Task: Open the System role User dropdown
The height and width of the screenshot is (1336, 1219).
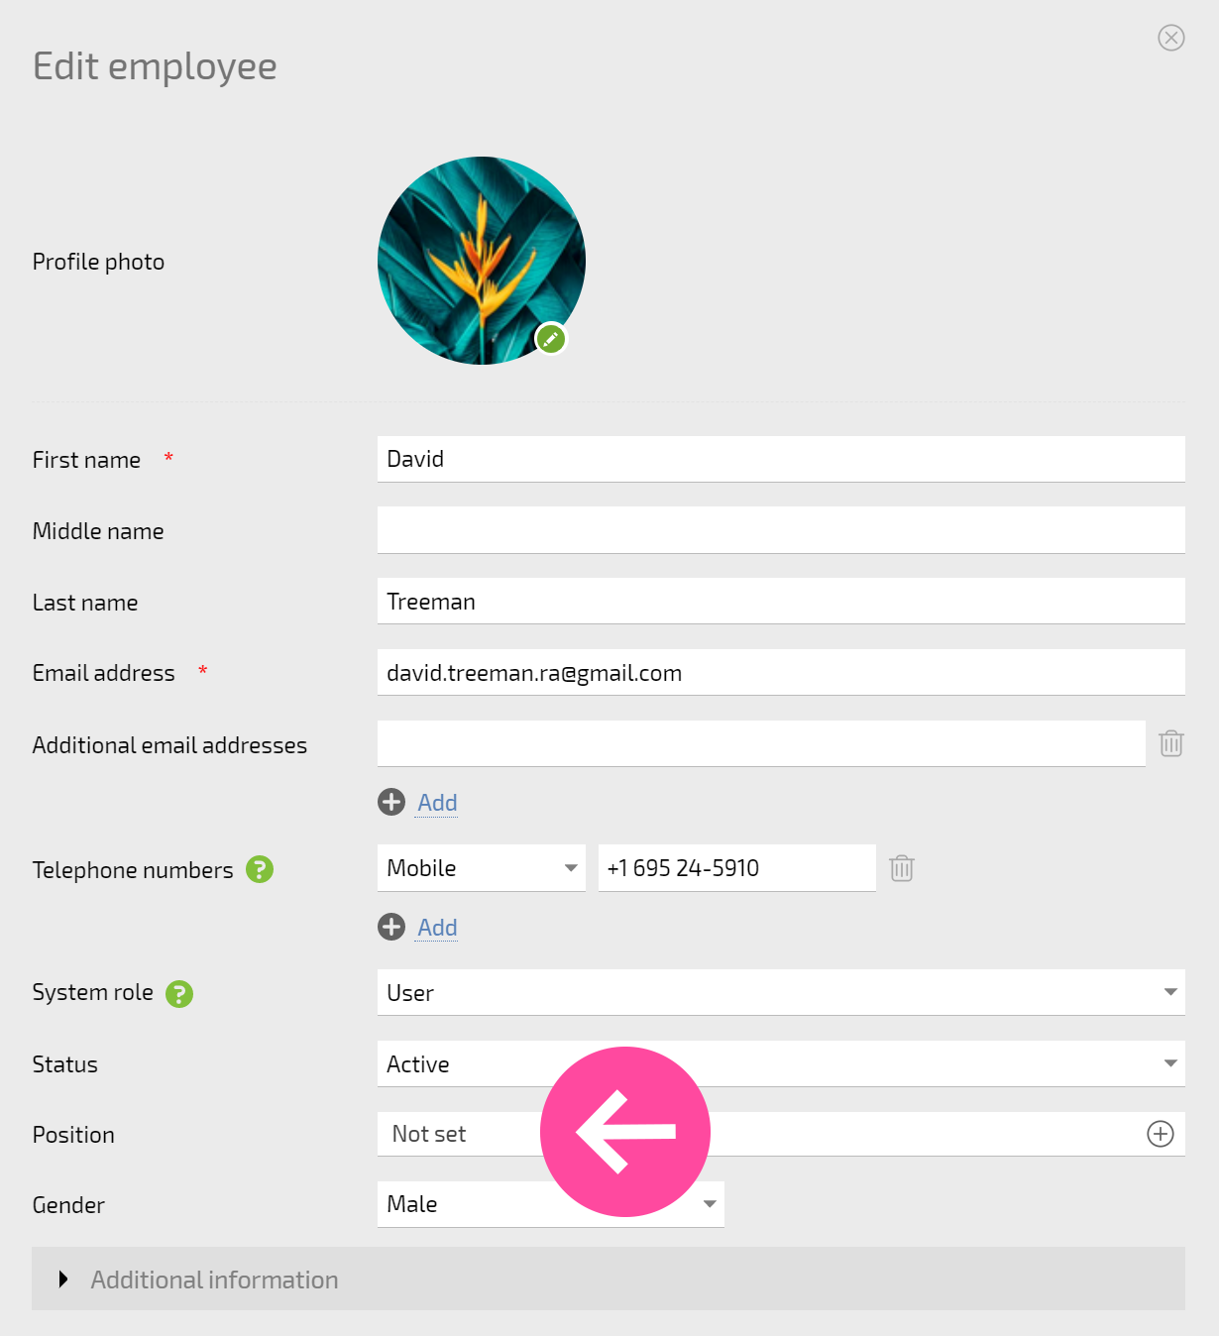Action: pyautogui.click(x=781, y=992)
